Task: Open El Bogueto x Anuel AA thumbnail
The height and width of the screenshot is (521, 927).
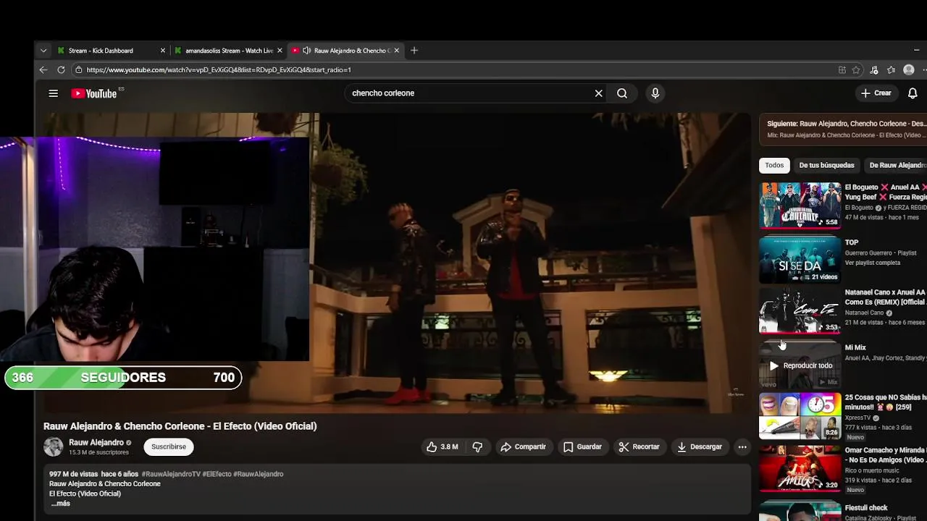Action: click(x=800, y=206)
